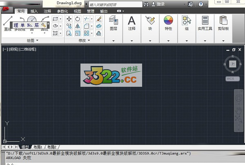The image size is (245, 165).
Task: Open the View (视图) ribbon tab
Action: coord(78,11)
